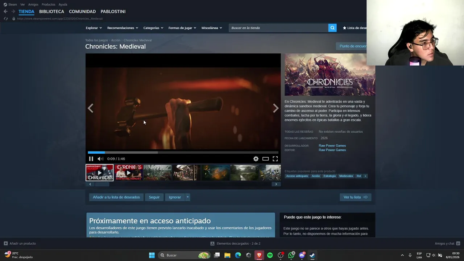This screenshot has height=261, width=464.
Task: Go to previous media with left arrow
Action: pyautogui.click(x=90, y=108)
